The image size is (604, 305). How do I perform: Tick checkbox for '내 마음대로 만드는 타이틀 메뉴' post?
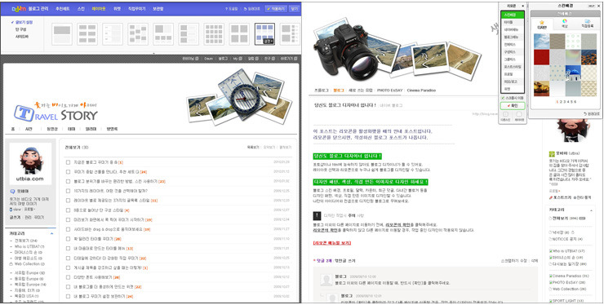click(x=68, y=249)
